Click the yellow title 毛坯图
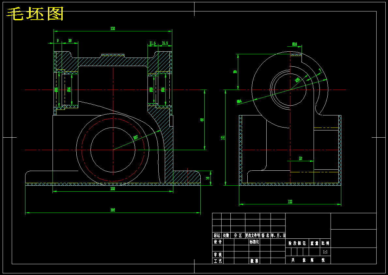This screenshot has width=388, height=275. click(35, 14)
